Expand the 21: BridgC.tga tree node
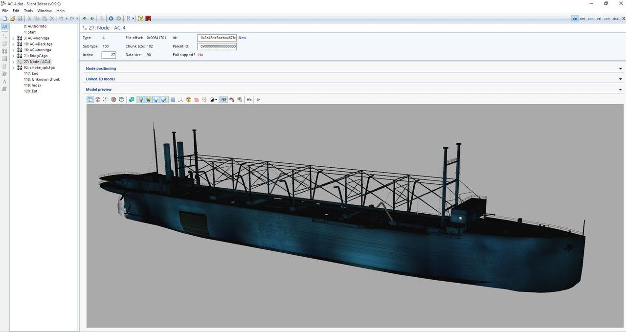 click(x=13, y=56)
